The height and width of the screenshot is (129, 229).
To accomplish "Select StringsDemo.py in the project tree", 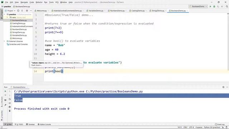I will [x=18, y=32].
